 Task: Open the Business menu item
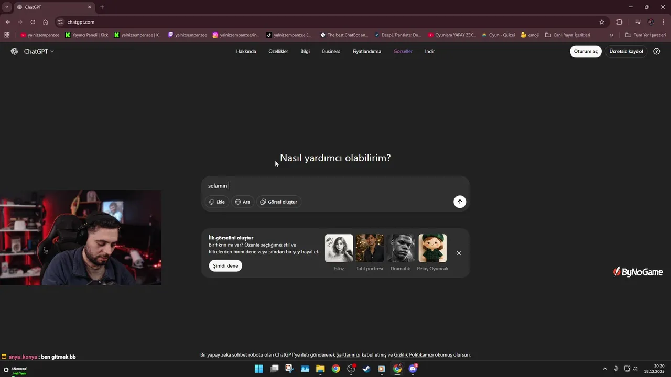pyautogui.click(x=331, y=51)
